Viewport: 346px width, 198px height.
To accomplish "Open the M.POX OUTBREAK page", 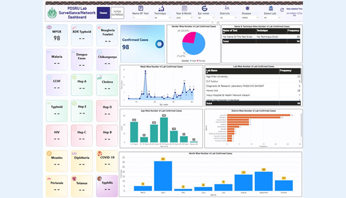I will point(118,13).
